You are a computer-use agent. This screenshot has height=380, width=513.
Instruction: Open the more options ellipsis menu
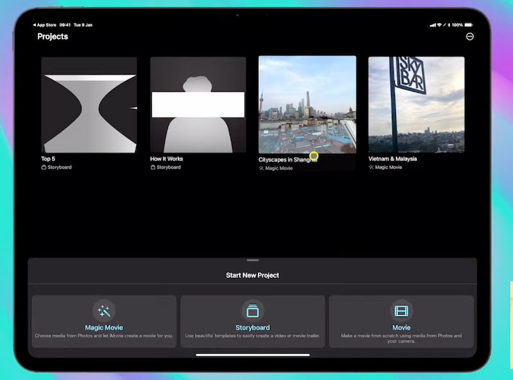tap(469, 37)
